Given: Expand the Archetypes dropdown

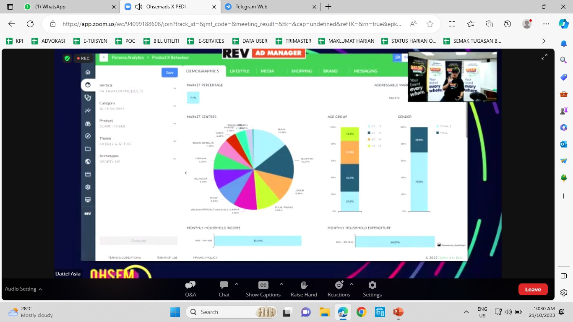Looking at the screenshot, I should click(x=175, y=158).
